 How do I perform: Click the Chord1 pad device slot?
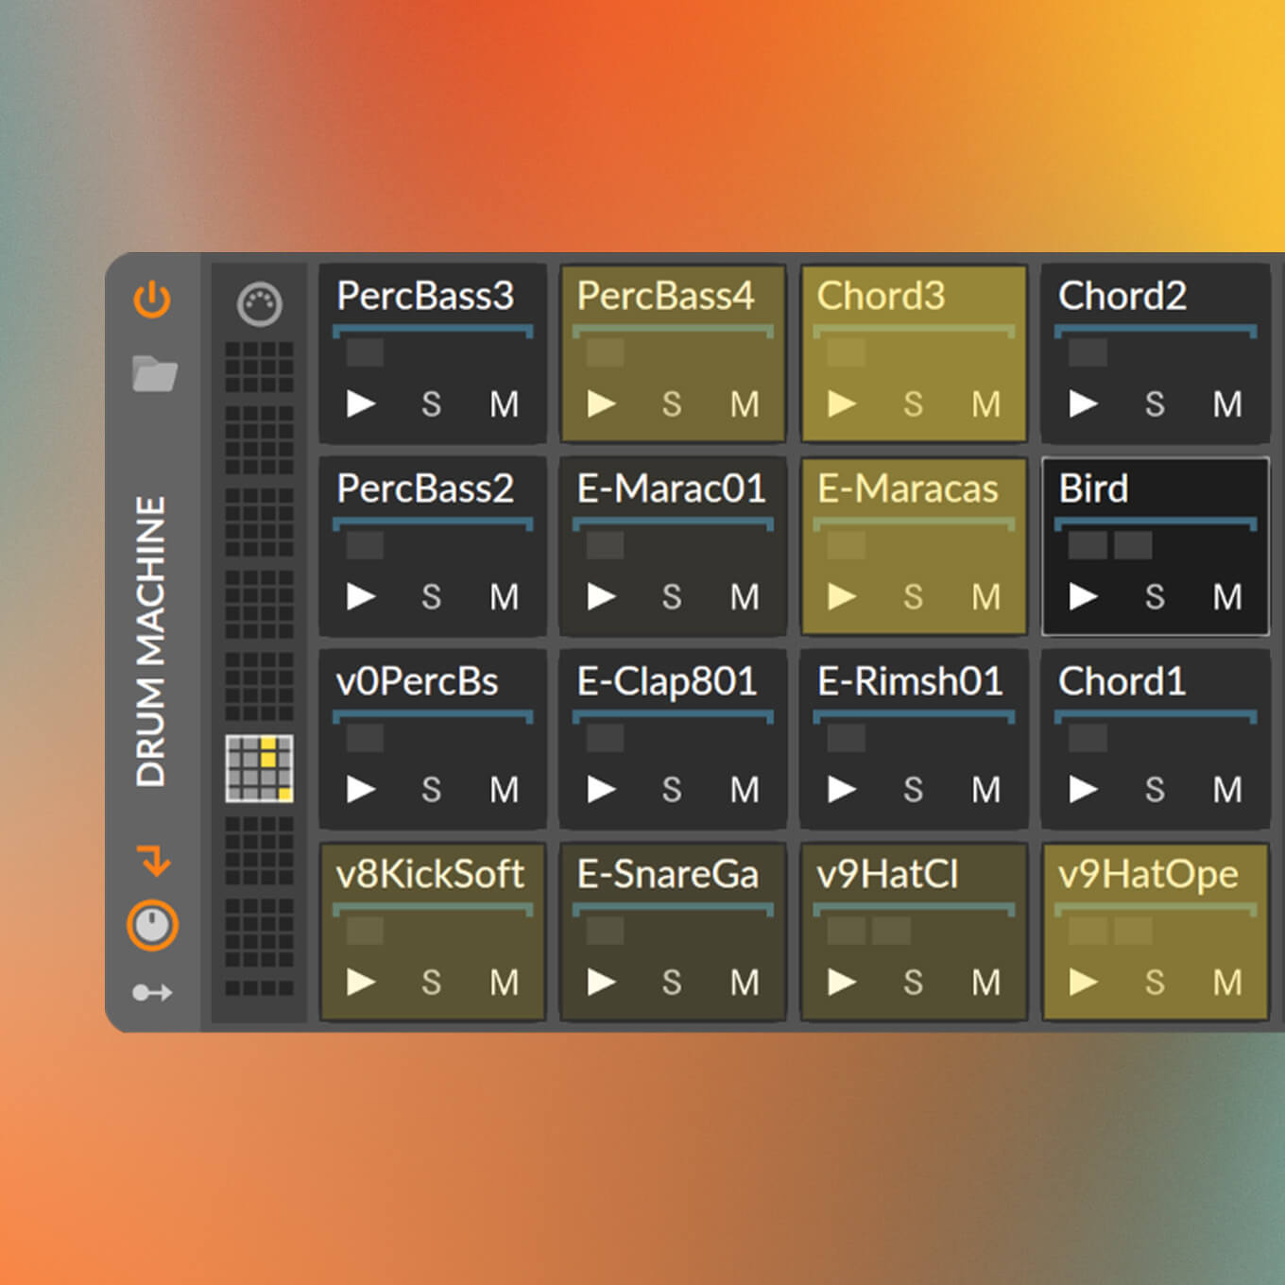(1088, 738)
